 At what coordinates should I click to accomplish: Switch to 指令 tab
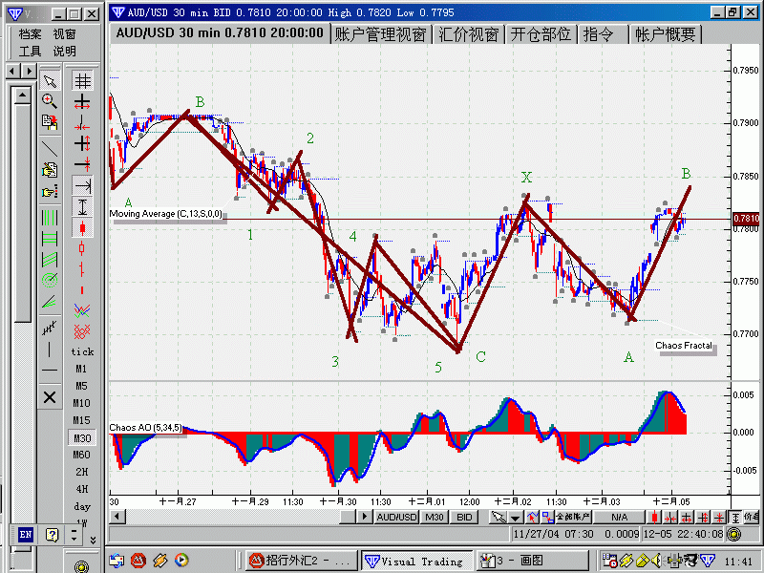pyautogui.click(x=602, y=34)
